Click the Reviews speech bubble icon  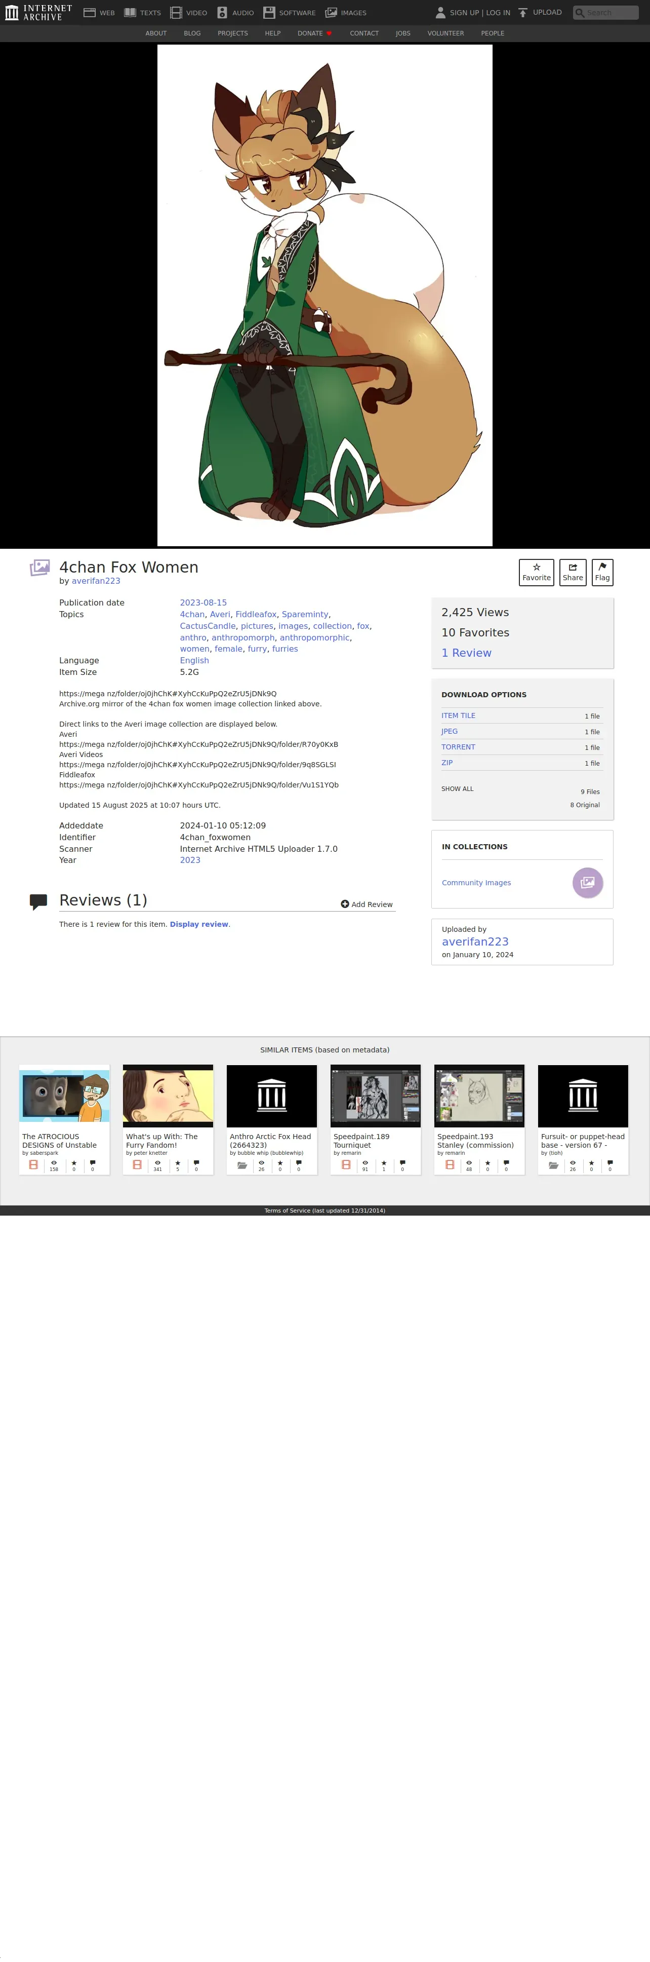(x=38, y=902)
